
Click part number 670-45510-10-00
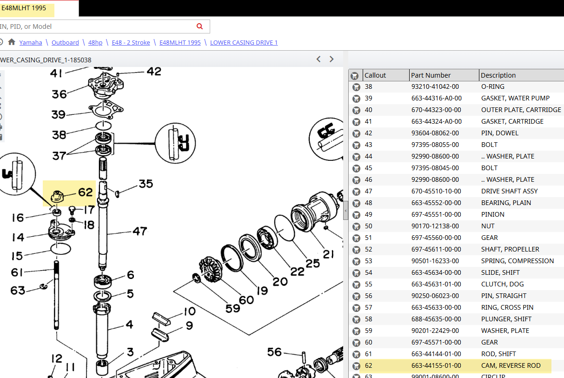pos(436,192)
